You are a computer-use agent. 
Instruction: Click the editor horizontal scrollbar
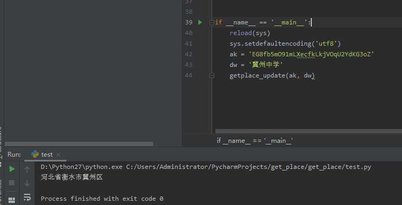[x=309, y=131]
